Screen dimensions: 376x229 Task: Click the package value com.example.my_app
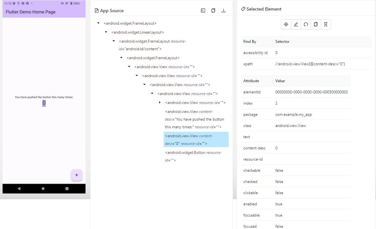[293, 114]
